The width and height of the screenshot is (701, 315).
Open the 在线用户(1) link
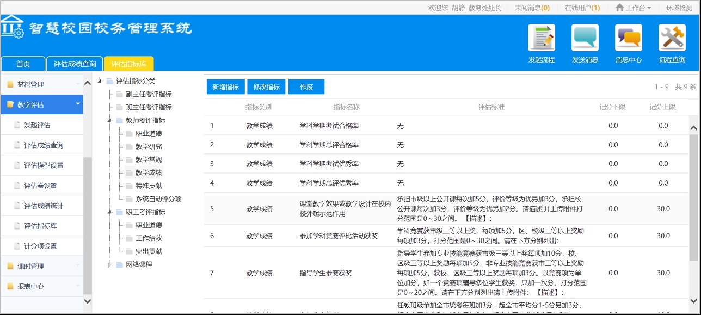click(x=582, y=8)
